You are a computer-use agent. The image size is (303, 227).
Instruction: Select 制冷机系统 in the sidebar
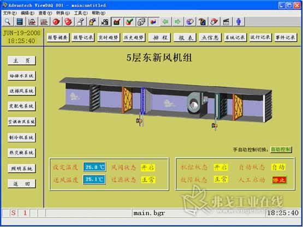click(22, 138)
